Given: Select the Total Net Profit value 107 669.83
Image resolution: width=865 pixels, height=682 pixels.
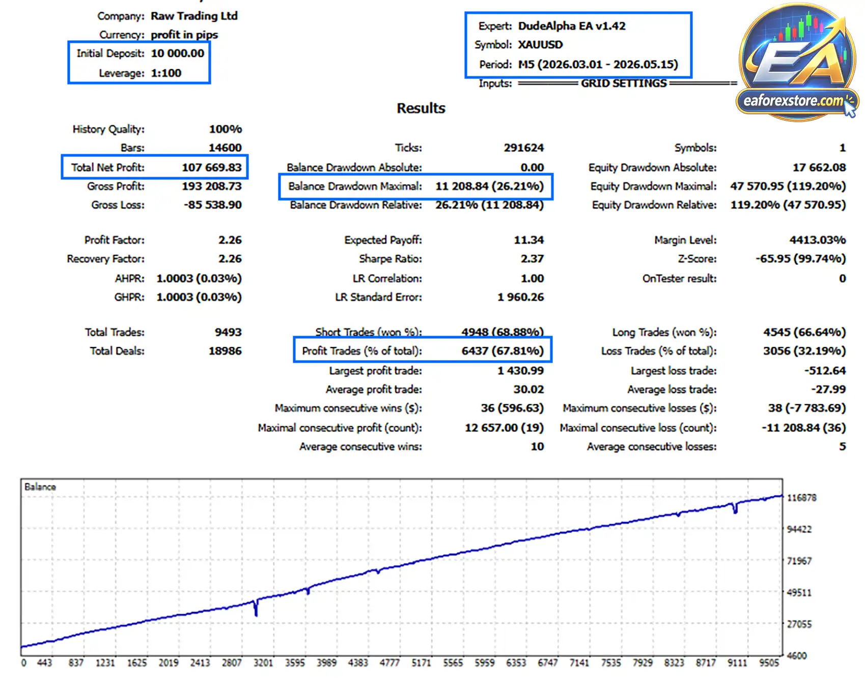Looking at the screenshot, I should click(212, 167).
